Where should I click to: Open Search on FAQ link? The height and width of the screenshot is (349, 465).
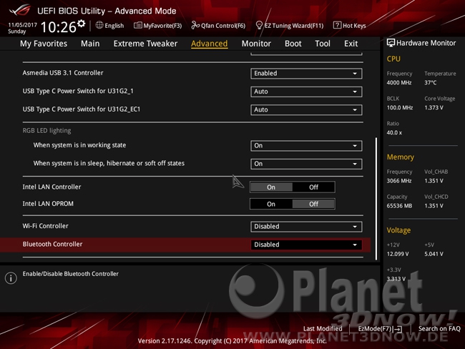coord(439,328)
